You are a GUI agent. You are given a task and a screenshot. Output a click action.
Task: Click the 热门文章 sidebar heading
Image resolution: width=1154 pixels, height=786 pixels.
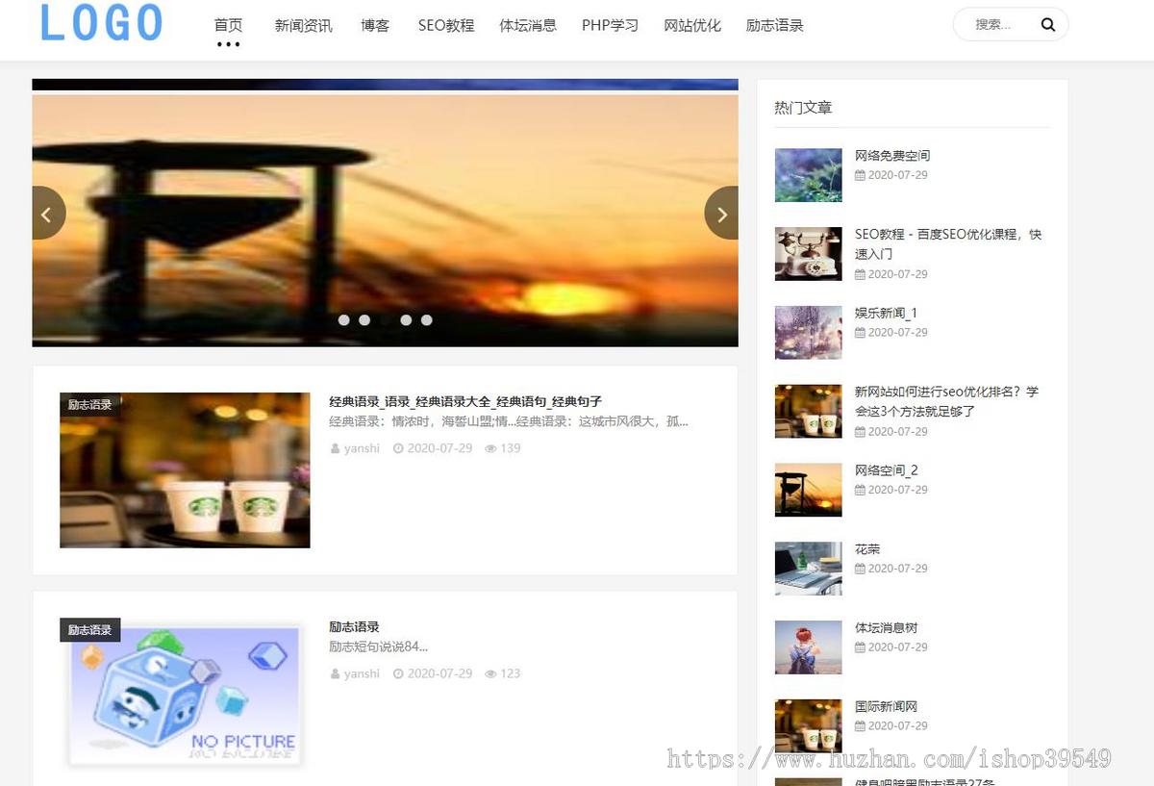click(803, 108)
